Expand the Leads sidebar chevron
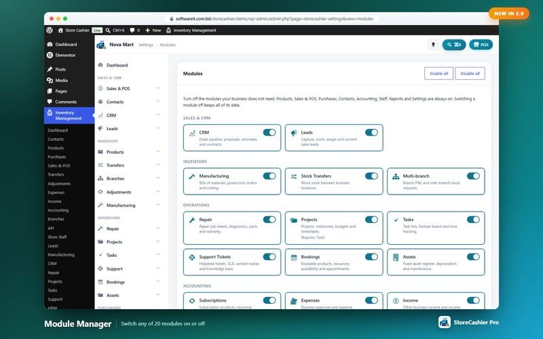The image size is (543, 339). [158, 128]
